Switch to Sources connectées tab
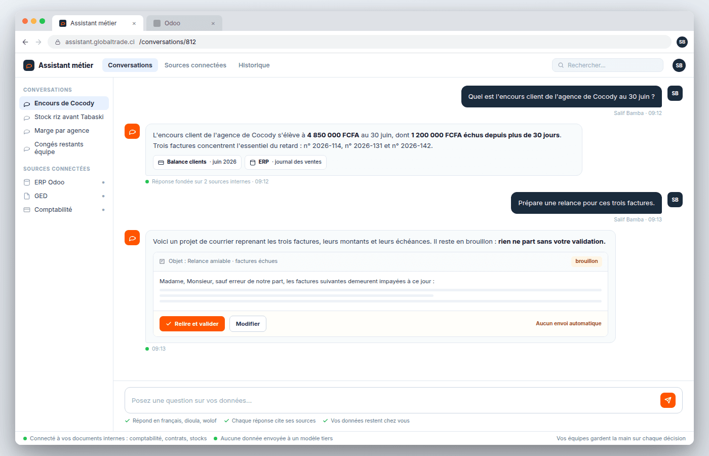The image size is (709, 456). [195, 65]
